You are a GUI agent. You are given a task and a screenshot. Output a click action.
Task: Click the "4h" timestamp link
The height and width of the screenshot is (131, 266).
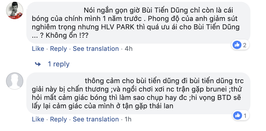pos(129,48)
